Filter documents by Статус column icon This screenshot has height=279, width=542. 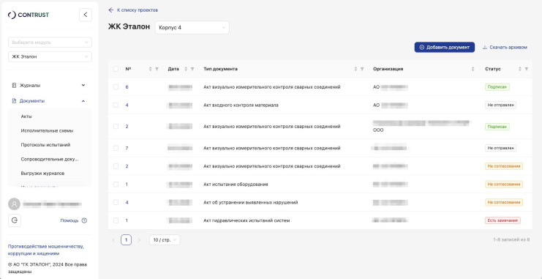pyautogui.click(x=527, y=69)
